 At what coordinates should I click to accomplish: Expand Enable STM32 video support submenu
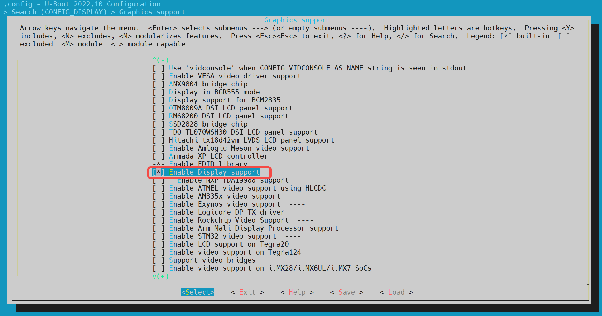[222, 236]
